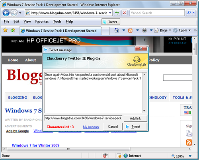Click the link URL field in dialog
The image size is (199, 160).
point(83,118)
